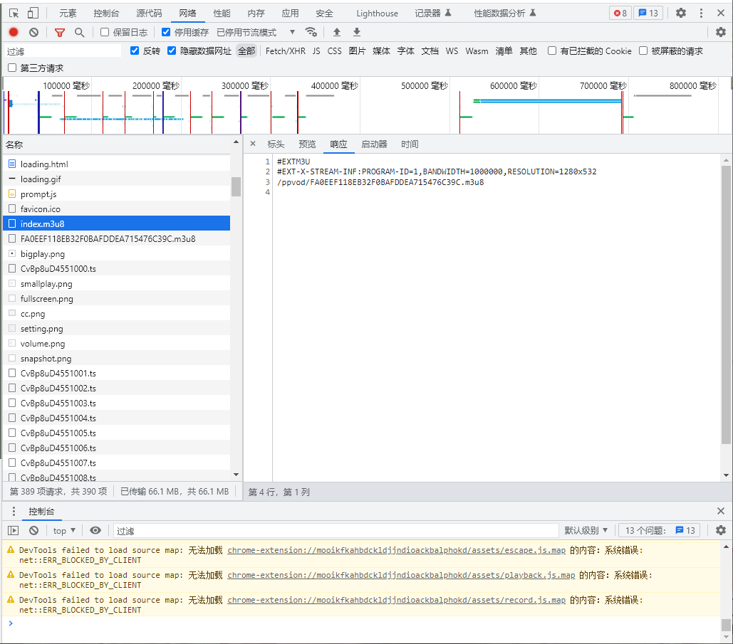Switch to the Elements tab
The image size is (733, 644).
pos(68,13)
